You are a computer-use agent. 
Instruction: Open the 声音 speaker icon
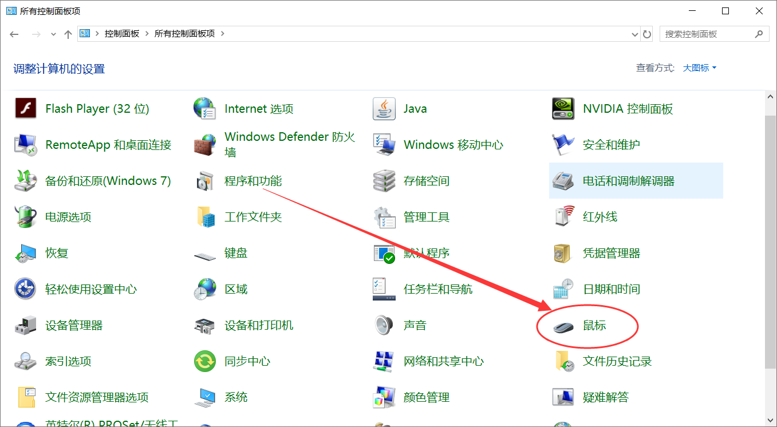click(384, 325)
